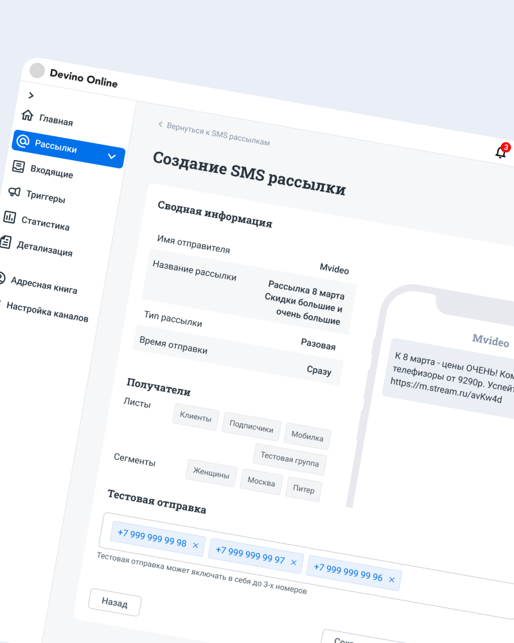Click the Mvideo sender value

[335, 269]
